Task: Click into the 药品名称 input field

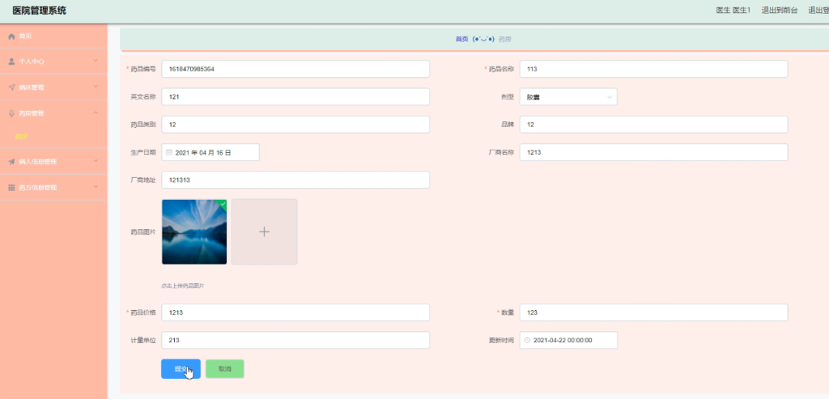Action: 653,69
